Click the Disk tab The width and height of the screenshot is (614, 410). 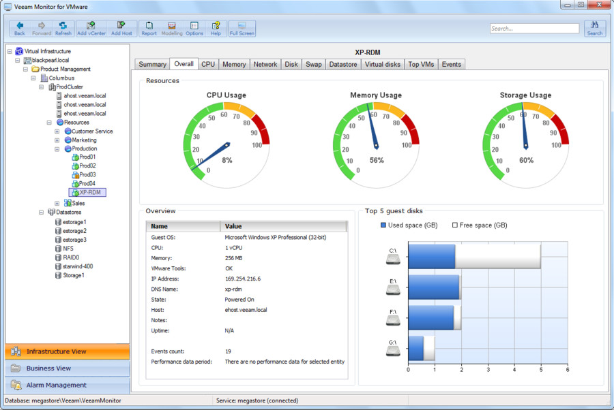coord(291,65)
